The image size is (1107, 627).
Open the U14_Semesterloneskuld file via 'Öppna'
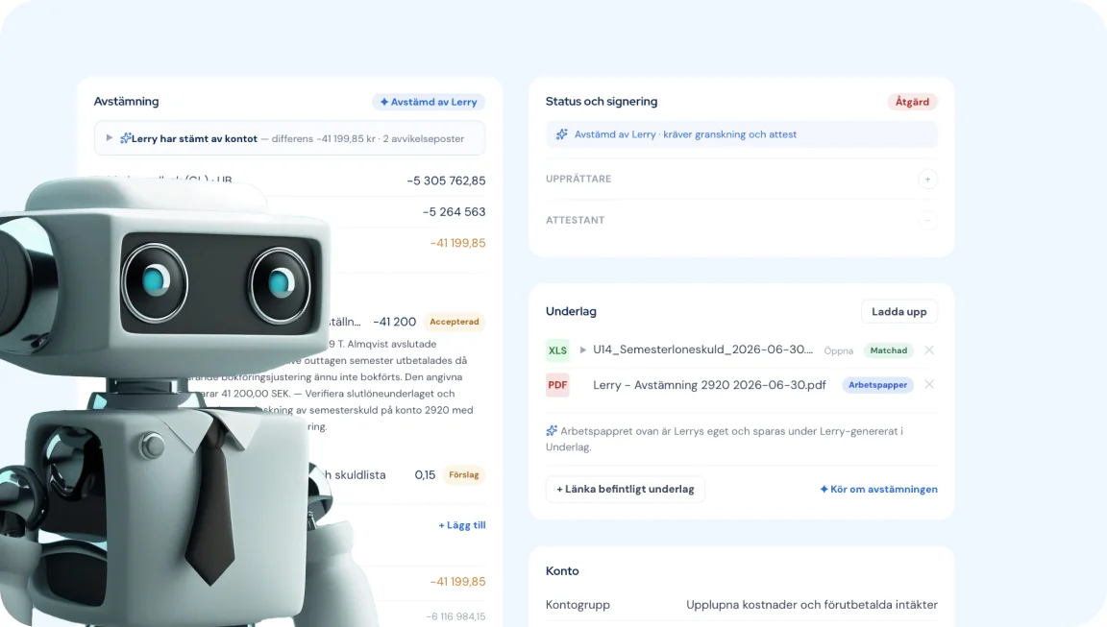839,350
